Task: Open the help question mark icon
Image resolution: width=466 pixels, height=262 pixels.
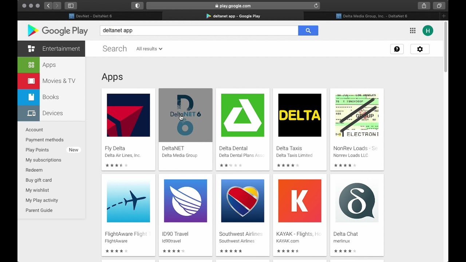Action: [x=397, y=49]
